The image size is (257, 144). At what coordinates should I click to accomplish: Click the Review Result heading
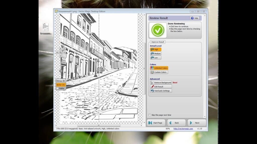tap(159, 18)
